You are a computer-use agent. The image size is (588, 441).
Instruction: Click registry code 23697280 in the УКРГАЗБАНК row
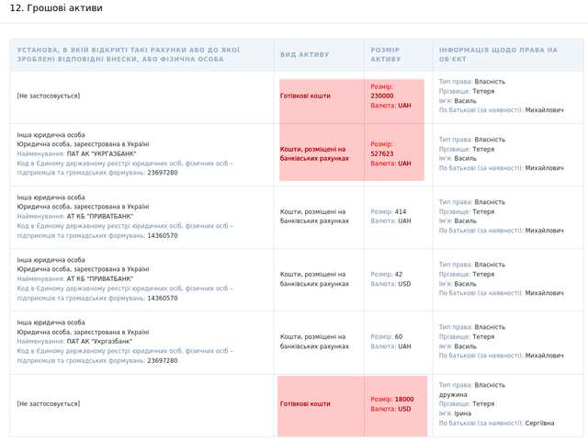[x=163, y=173]
